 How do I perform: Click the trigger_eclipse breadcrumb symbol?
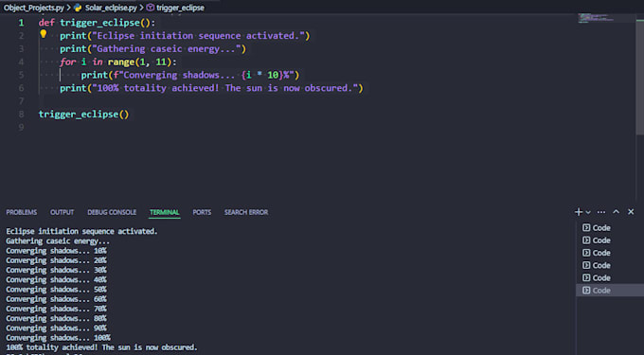pyautogui.click(x=180, y=8)
